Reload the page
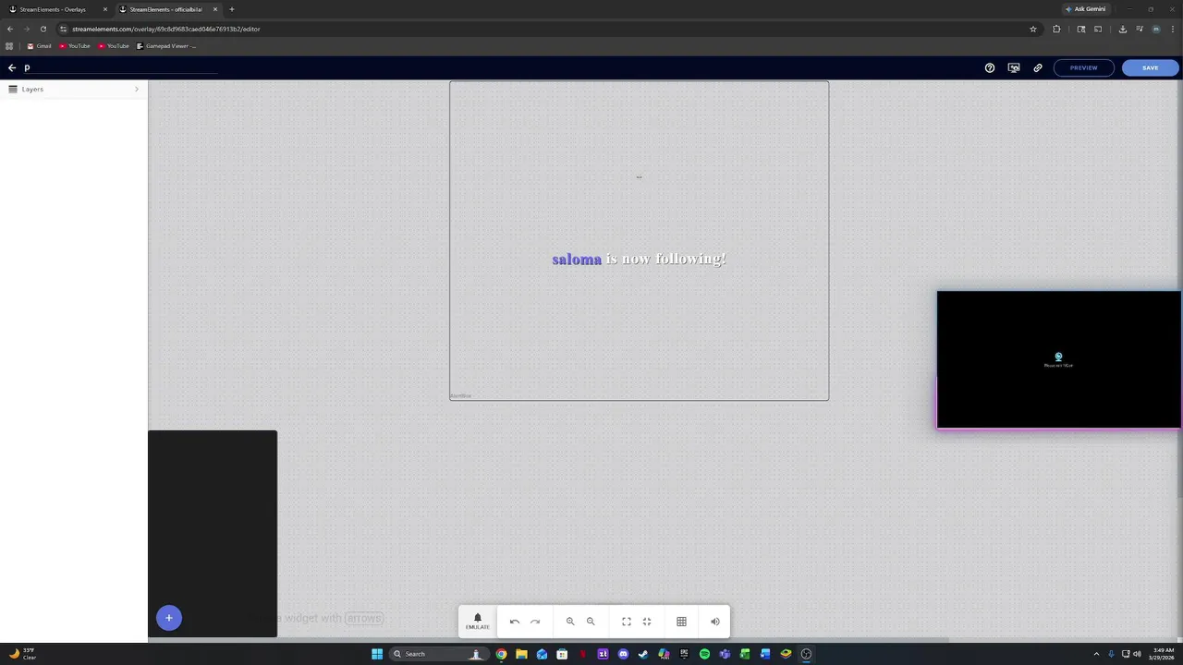The image size is (1183, 665). pyautogui.click(x=43, y=29)
